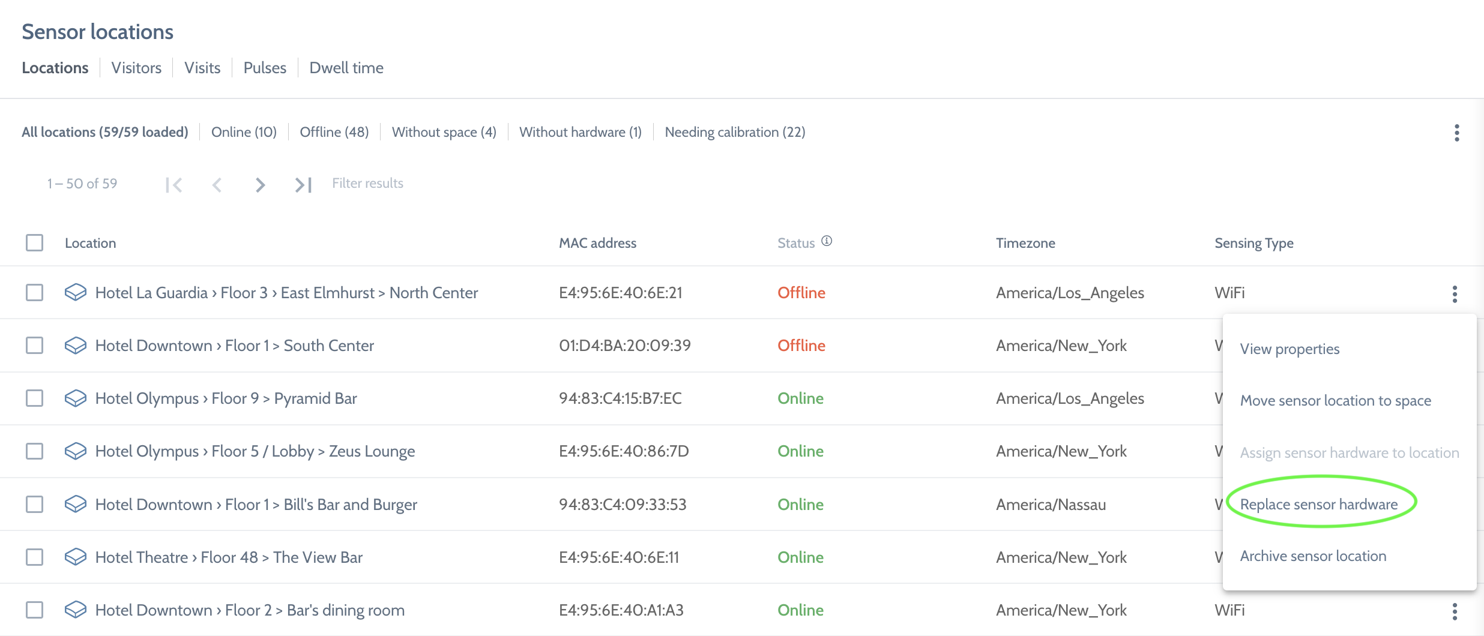This screenshot has height=636, width=1484.
Task: Click sensor icon beside Hotel Olympus Pyramid Bar
Action: coord(76,398)
